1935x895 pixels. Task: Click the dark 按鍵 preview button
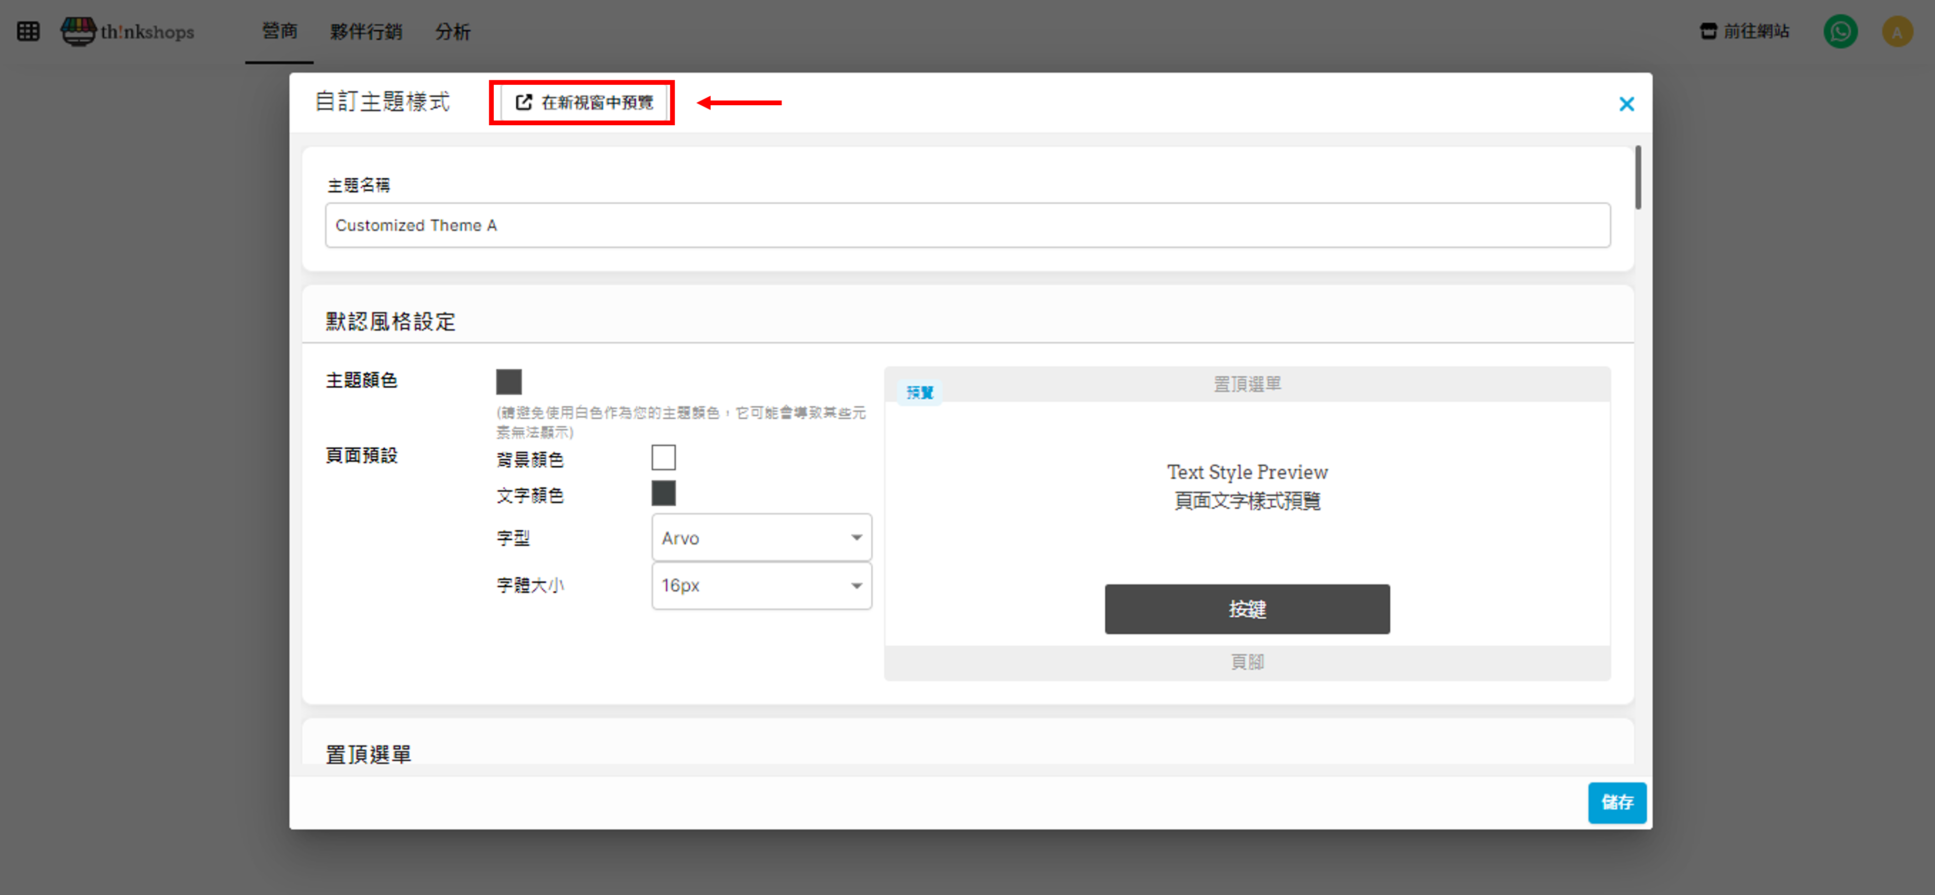click(1246, 609)
